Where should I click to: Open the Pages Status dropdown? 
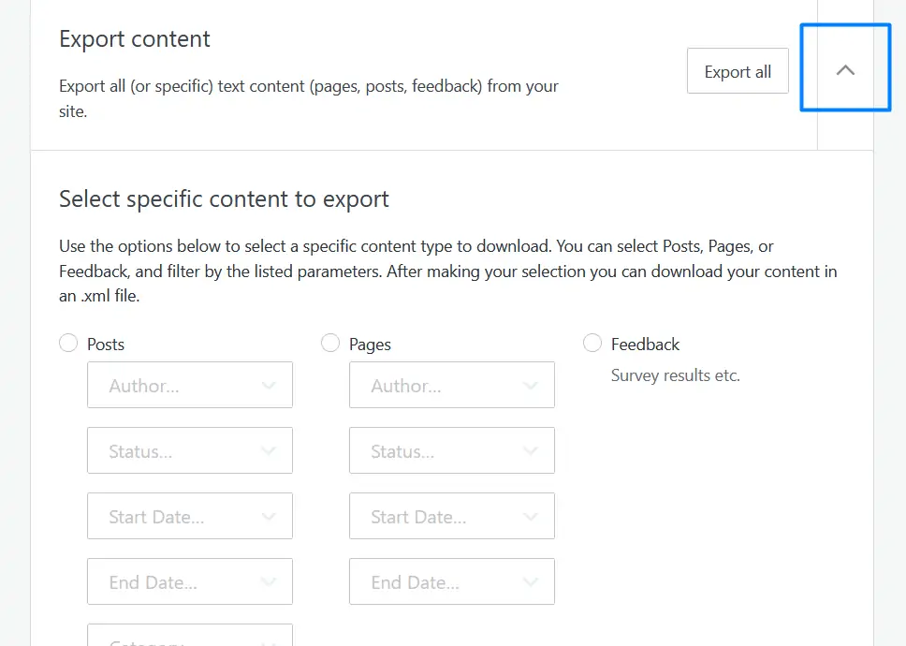451,451
